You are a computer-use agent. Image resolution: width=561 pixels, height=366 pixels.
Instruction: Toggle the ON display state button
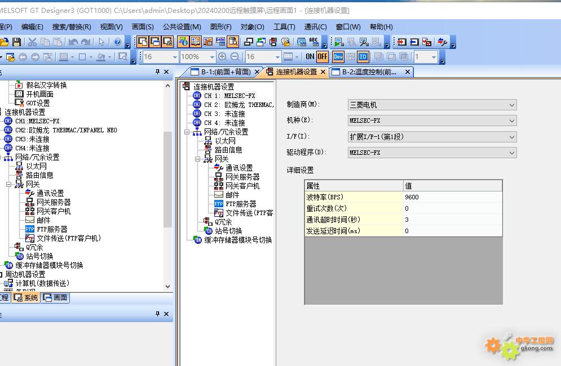tap(310, 56)
